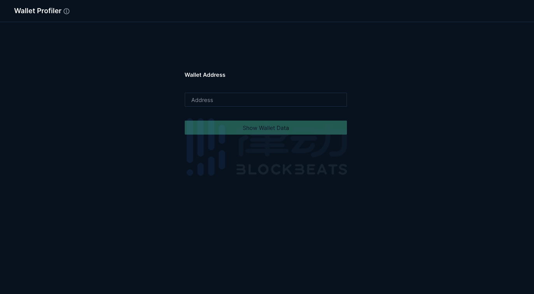Image resolution: width=534 pixels, height=294 pixels.
Task: Click the green Show Wallet Data bar
Action: click(266, 128)
